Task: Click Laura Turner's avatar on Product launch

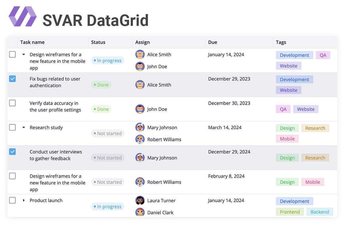Action: [x=140, y=200]
